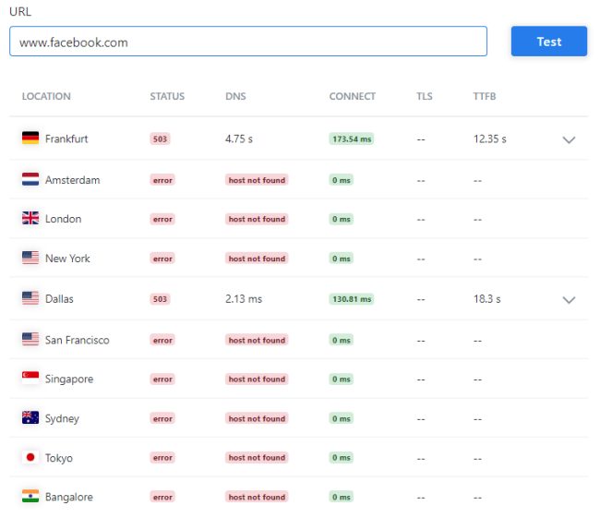
Task: Click the US flag beside New York
Action: 30,258
